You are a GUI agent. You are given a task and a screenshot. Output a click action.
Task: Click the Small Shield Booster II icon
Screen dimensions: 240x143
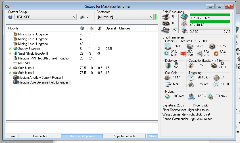tap(15, 54)
